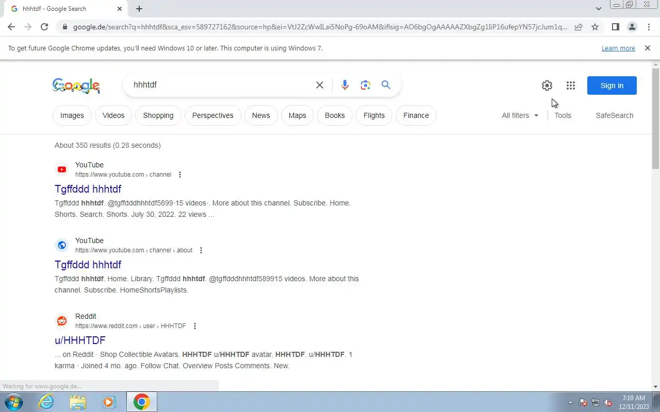Go back with browser back arrow
This screenshot has height=412, width=660.
point(11,27)
